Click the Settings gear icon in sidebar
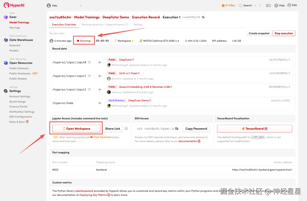 (6, 91)
